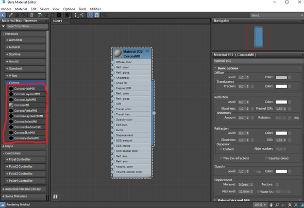This screenshot has height=208, width=304.
Task: Open the Tools menu
Action: point(82,9)
